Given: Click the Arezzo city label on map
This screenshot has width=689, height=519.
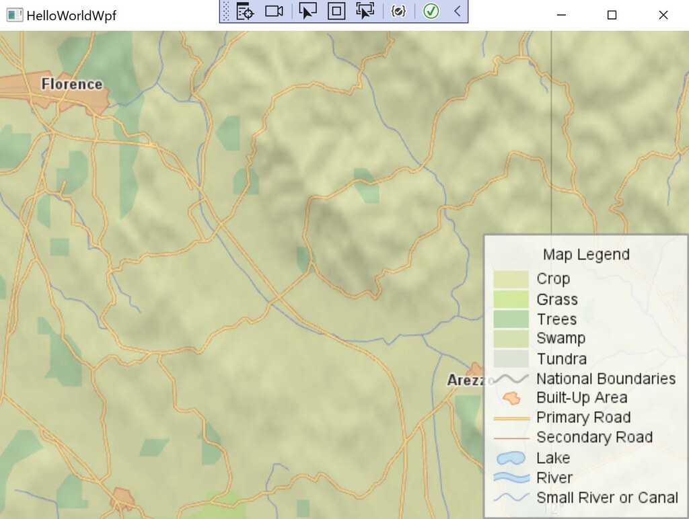Looking at the screenshot, I should [466, 381].
